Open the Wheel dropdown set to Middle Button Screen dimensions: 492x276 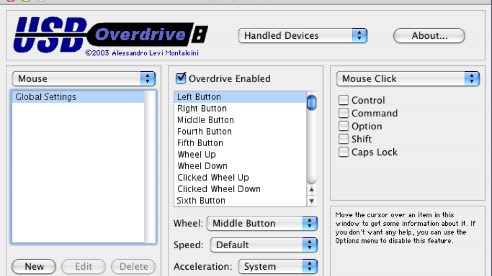tap(262, 224)
